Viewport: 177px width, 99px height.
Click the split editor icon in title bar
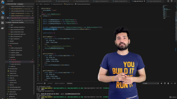(171, 1)
